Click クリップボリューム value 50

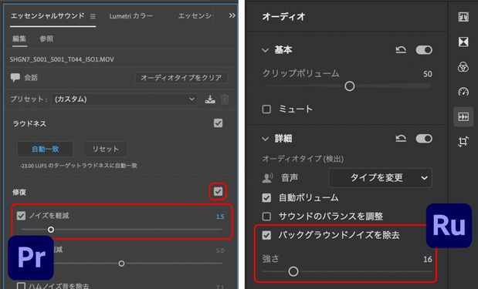pos(427,74)
